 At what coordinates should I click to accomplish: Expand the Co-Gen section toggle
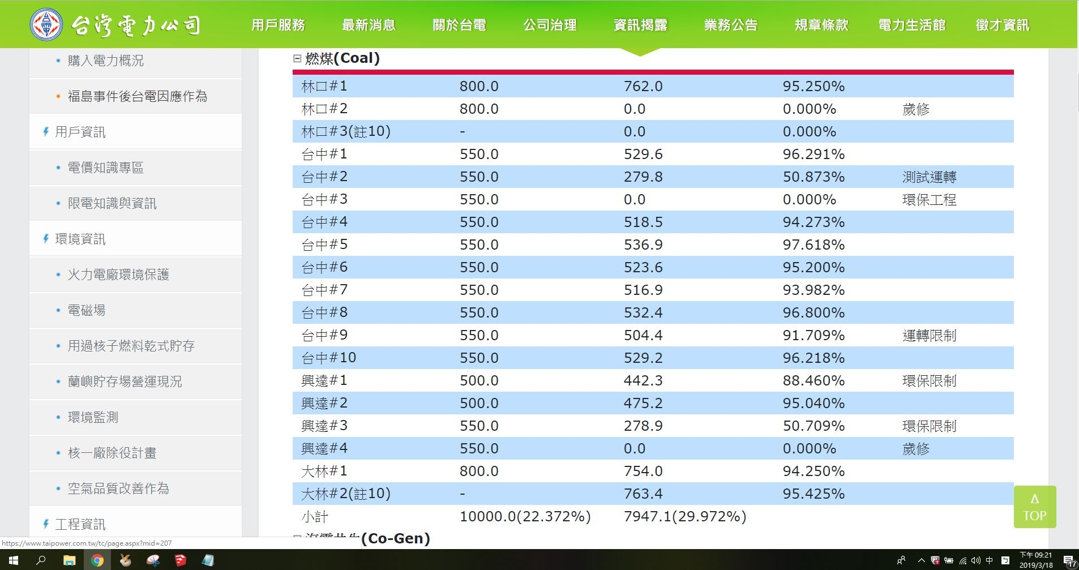coord(297,537)
